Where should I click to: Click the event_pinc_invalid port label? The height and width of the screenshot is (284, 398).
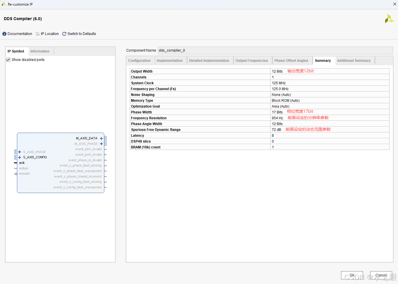coord(89,149)
